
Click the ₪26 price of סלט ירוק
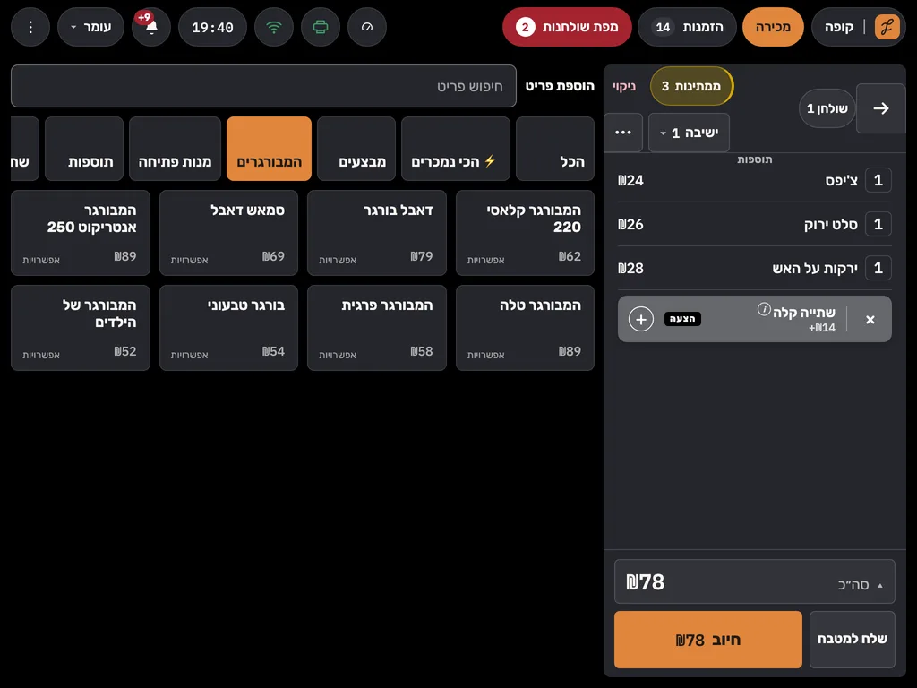pyautogui.click(x=631, y=224)
